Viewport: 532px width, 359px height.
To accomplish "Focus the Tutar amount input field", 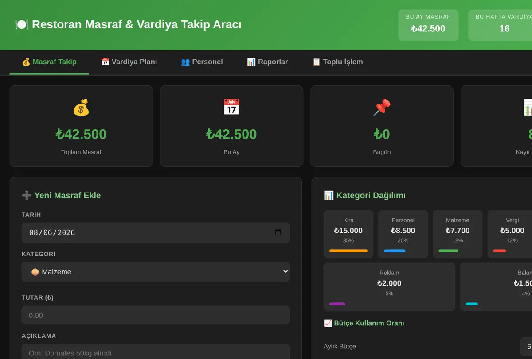I will [156, 315].
